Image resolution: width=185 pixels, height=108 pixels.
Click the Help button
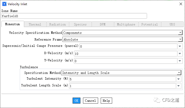coord(106,100)
